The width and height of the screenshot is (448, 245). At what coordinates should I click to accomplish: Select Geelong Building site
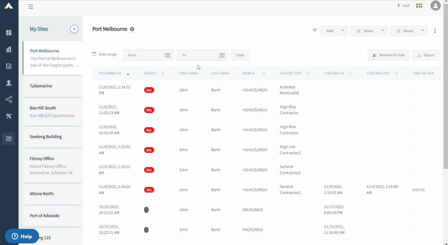coord(53,136)
